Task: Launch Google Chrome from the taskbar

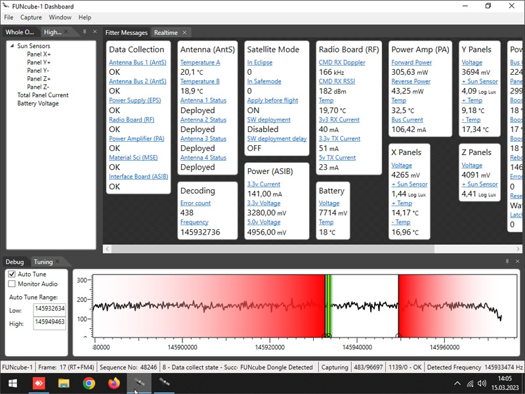Action: tap(89, 383)
